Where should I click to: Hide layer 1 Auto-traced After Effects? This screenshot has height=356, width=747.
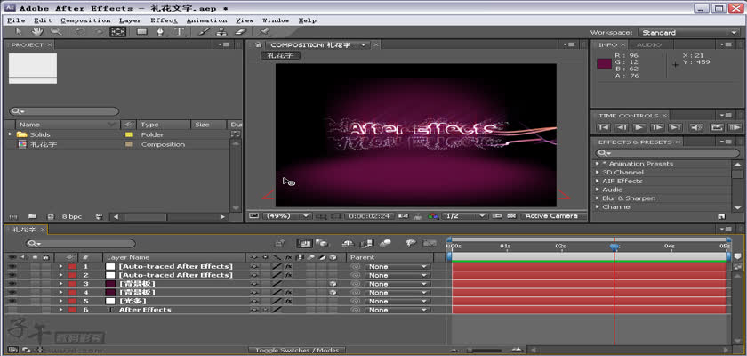tap(12, 266)
